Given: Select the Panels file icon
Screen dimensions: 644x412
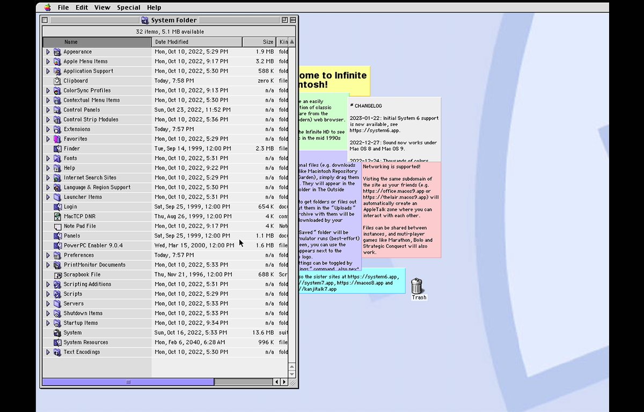Looking at the screenshot, I should click(57, 236).
